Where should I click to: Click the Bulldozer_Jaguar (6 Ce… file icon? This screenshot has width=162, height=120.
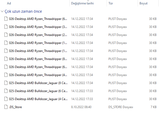click(6, 91)
